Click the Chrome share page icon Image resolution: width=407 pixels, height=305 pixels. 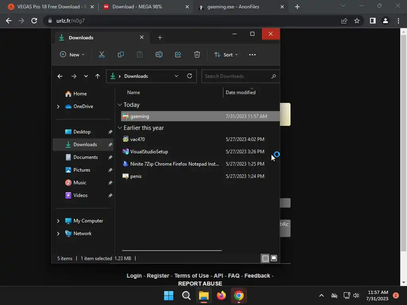pyautogui.click(x=344, y=21)
